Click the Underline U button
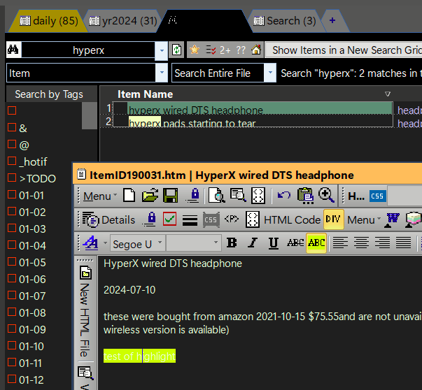422x390 pixels. (274, 243)
